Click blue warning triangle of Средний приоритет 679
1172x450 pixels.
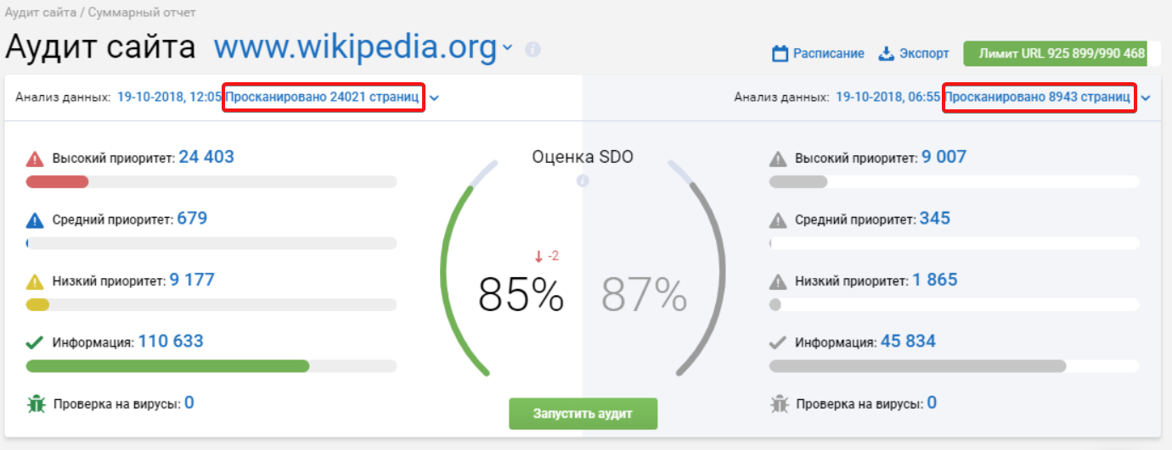pyautogui.click(x=35, y=220)
